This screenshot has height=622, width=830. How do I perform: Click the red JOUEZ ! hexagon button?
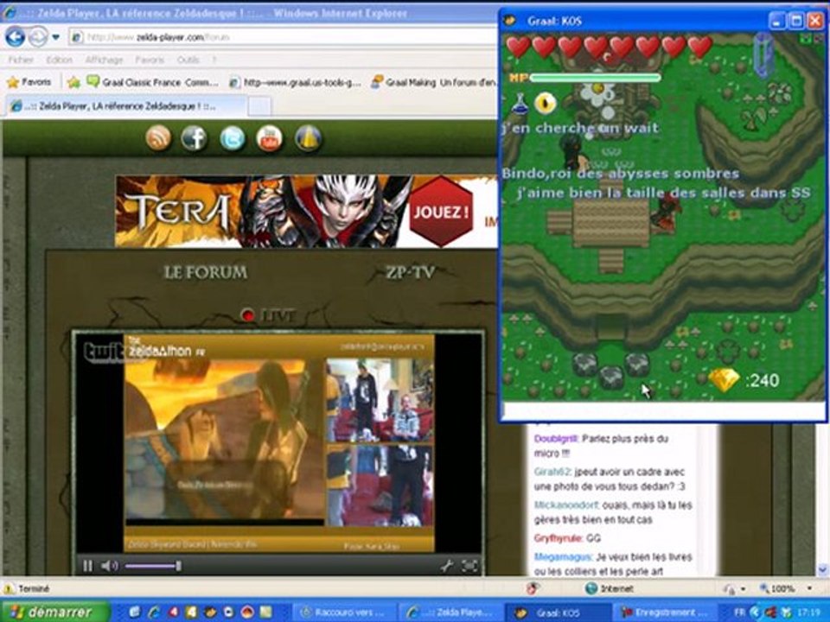pyautogui.click(x=441, y=212)
